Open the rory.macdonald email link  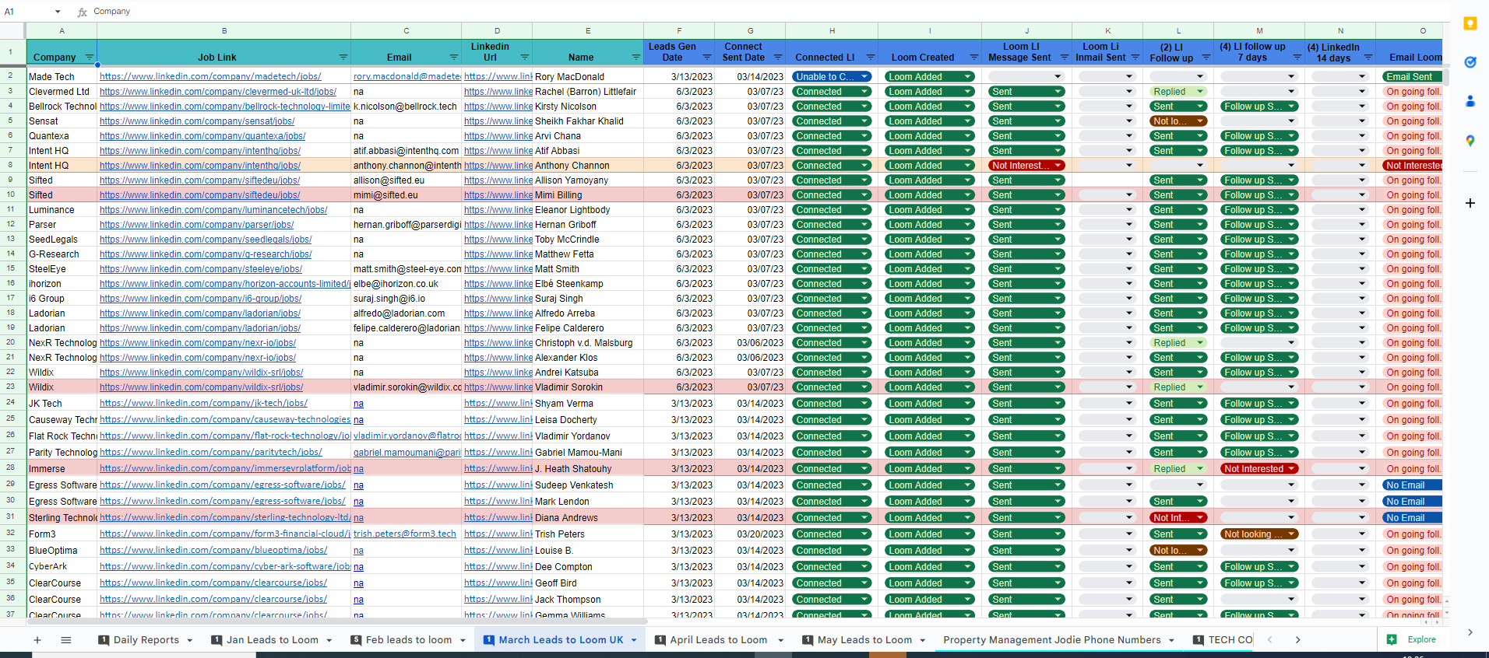click(407, 77)
